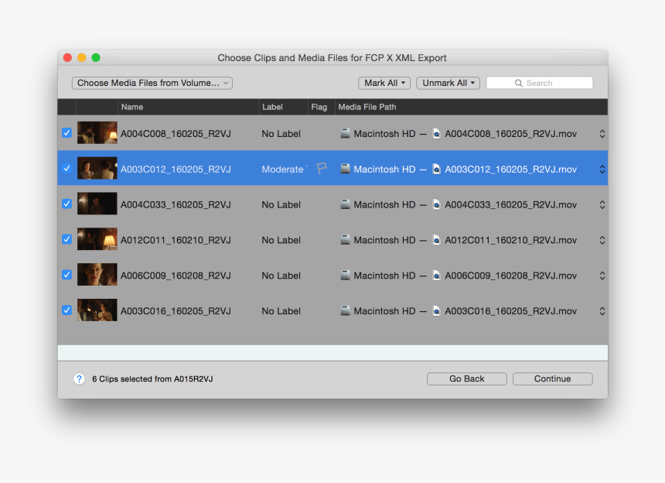Click the A003C012_160205_R2VJ.mov file icon

[x=437, y=169]
